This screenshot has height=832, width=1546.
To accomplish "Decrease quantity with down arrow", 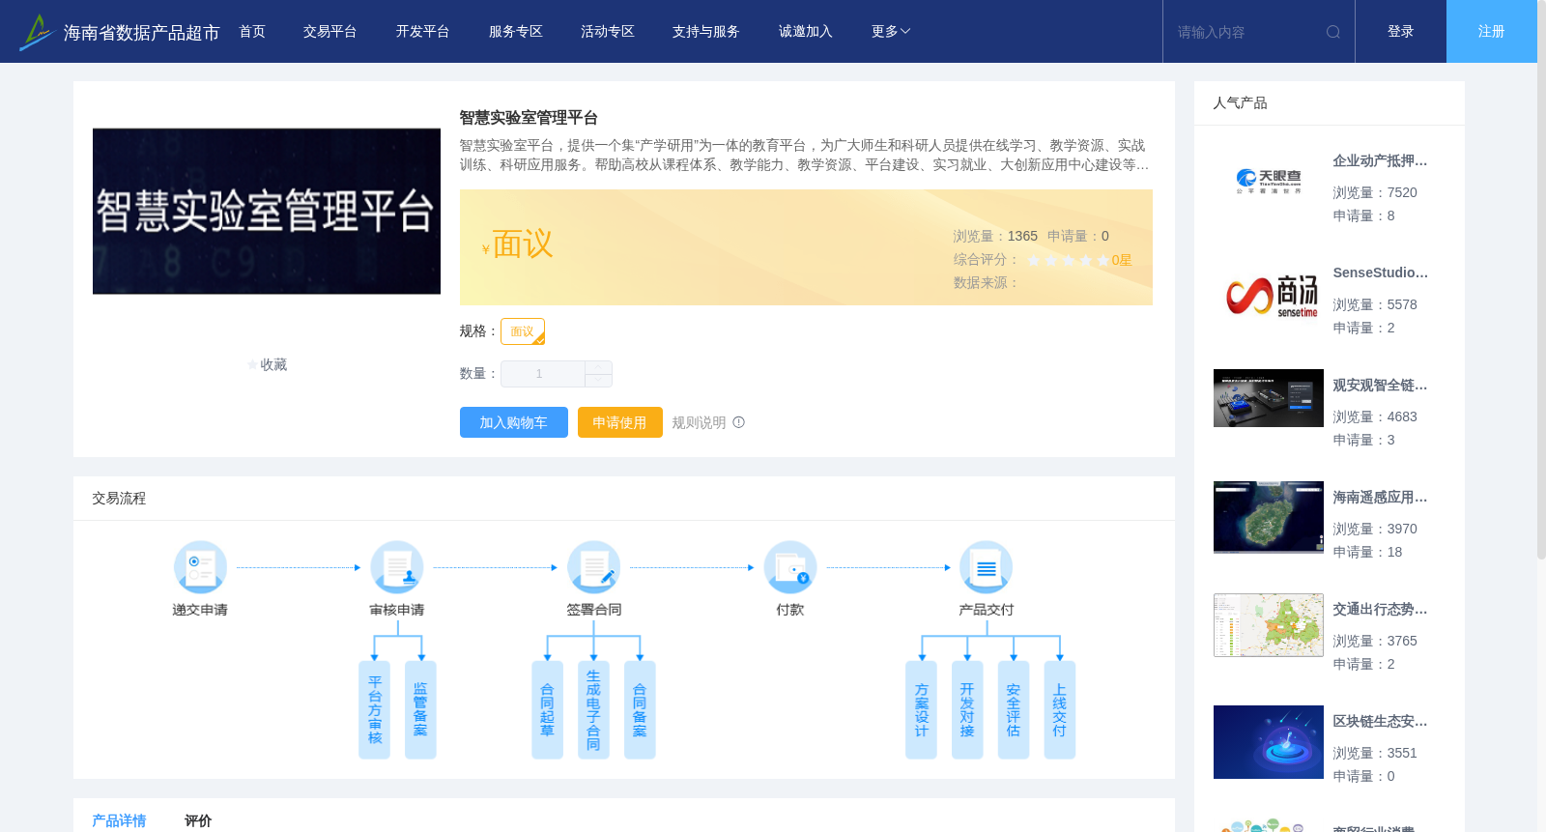I will (x=598, y=381).
